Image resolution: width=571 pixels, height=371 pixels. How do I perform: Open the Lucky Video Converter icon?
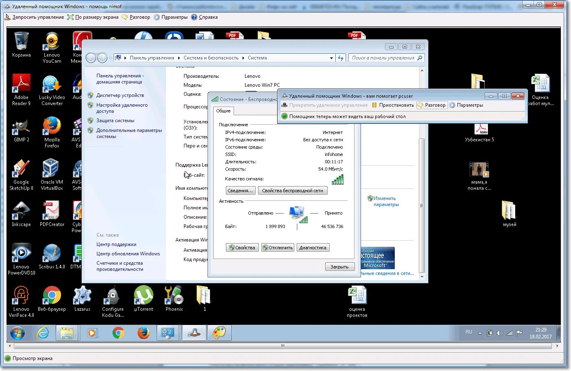click(52, 90)
